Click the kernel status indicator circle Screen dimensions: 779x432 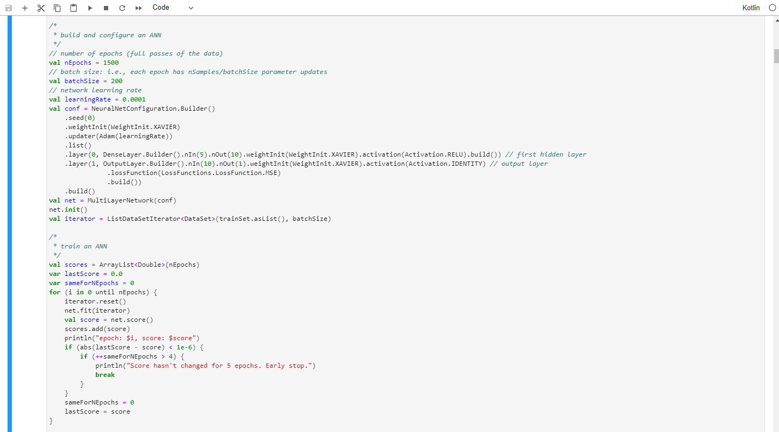pyautogui.click(x=773, y=8)
